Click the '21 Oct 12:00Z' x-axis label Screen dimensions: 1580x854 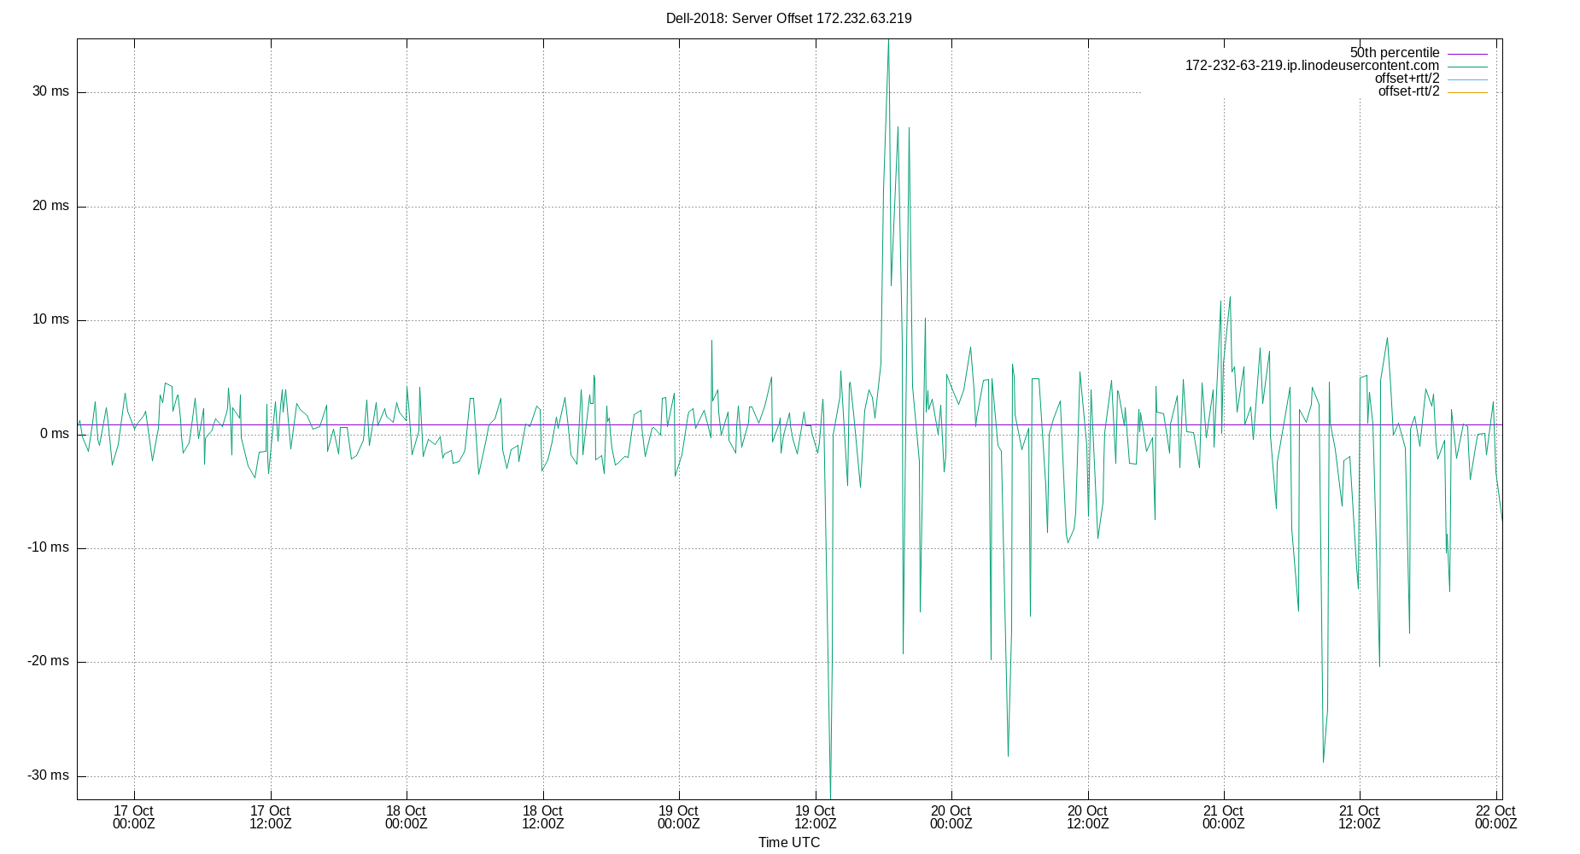point(1360,817)
